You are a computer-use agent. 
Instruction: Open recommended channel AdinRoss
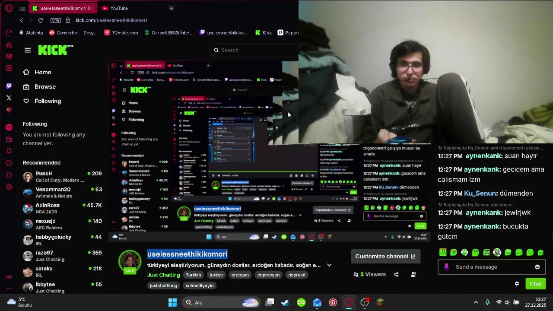[x=62, y=208]
